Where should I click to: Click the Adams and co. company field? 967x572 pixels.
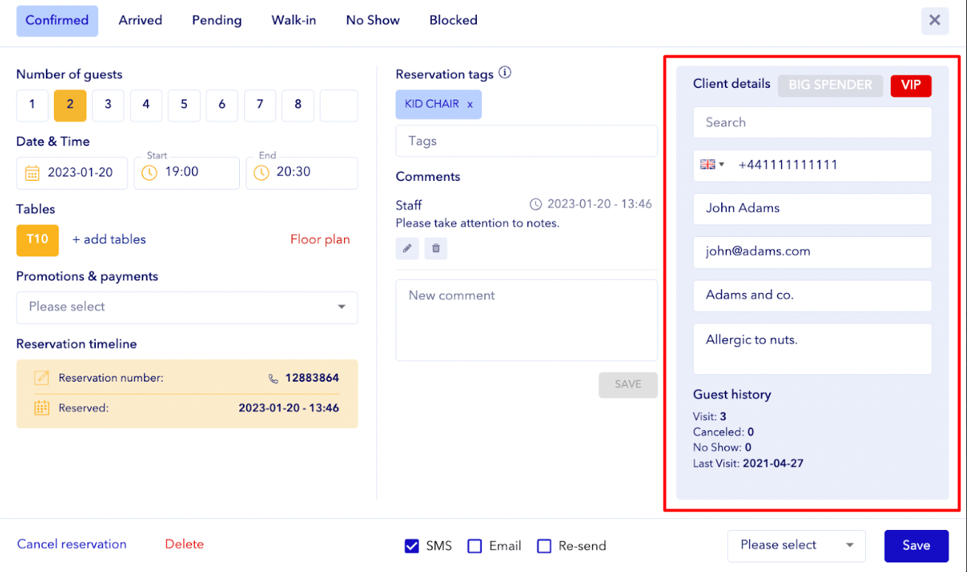812,295
